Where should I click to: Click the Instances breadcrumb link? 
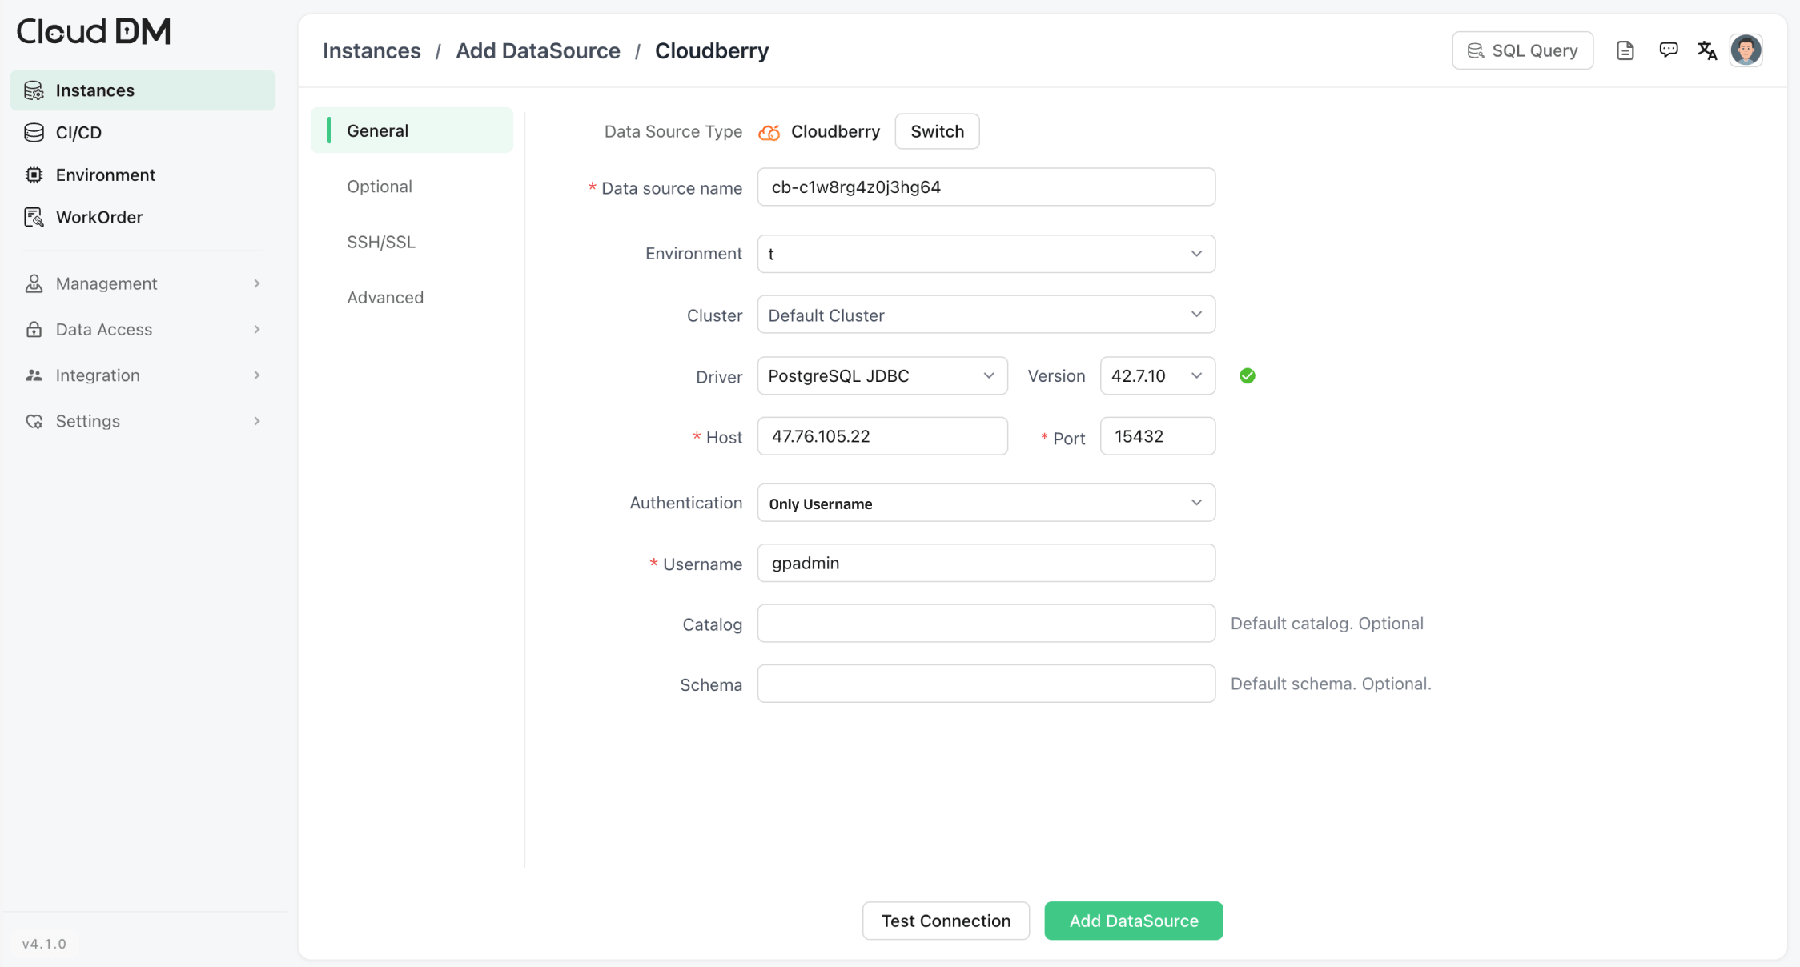click(x=372, y=50)
